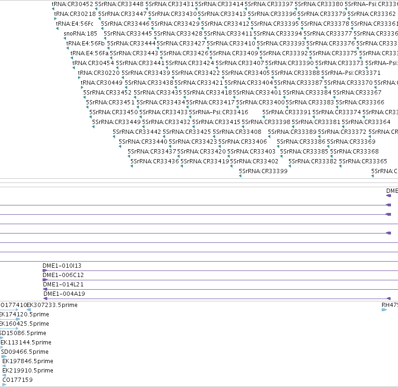
Task: Open the 5SrRNA:CR33441 feature
Action: (140, 63)
